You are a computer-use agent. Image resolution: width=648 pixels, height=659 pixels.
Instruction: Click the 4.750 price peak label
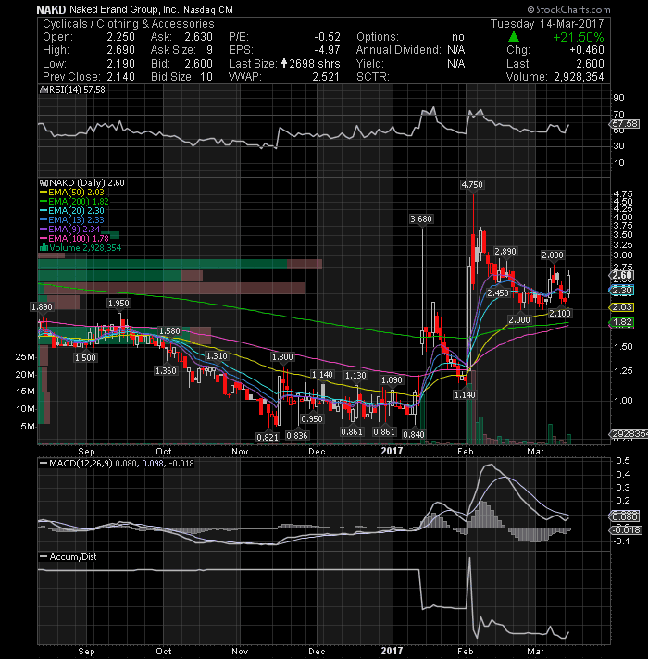[472, 184]
